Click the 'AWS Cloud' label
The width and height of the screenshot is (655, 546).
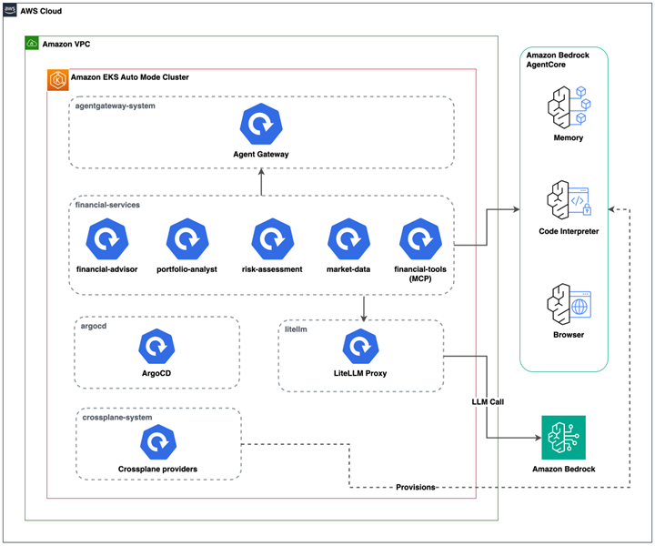[x=41, y=11]
